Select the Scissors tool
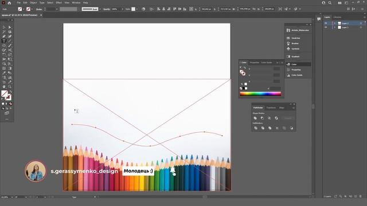 [10, 50]
